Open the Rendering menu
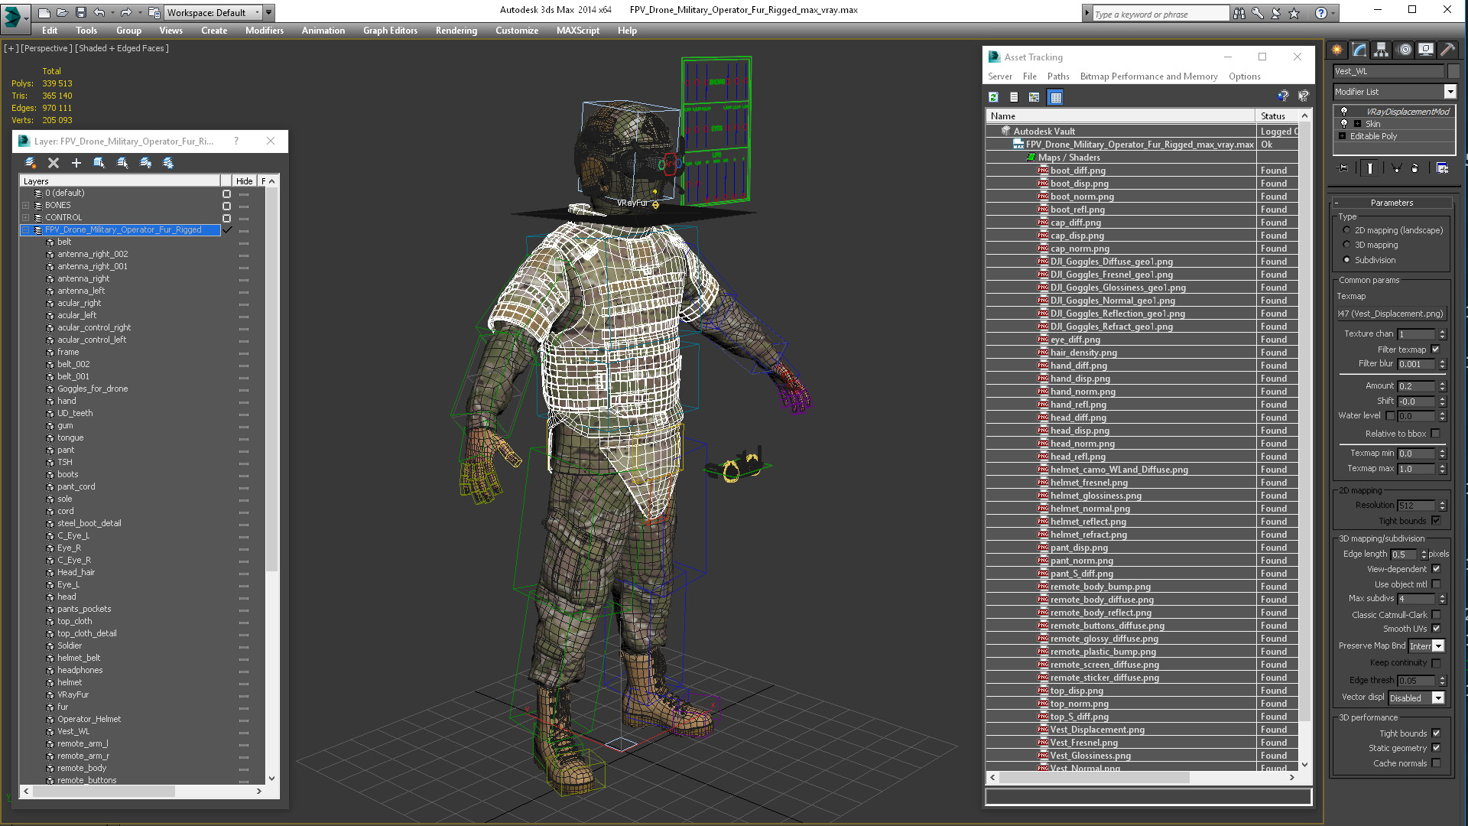The height and width of the screenshot is (826, 1468). click(x=456, y=31)
